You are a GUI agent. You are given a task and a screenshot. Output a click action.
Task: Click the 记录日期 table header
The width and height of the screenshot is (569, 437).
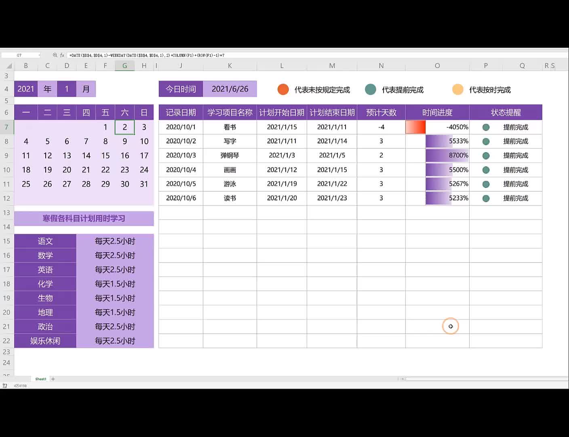181,112
